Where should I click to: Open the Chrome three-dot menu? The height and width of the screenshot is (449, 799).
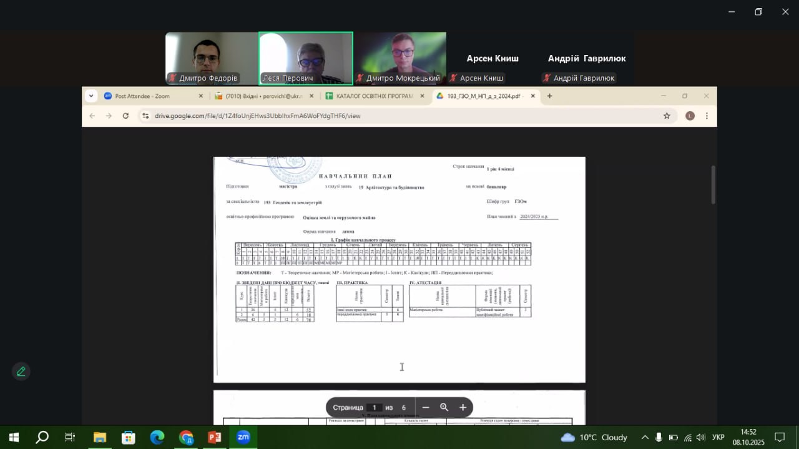pyautogui.click(x=707, y=116)
